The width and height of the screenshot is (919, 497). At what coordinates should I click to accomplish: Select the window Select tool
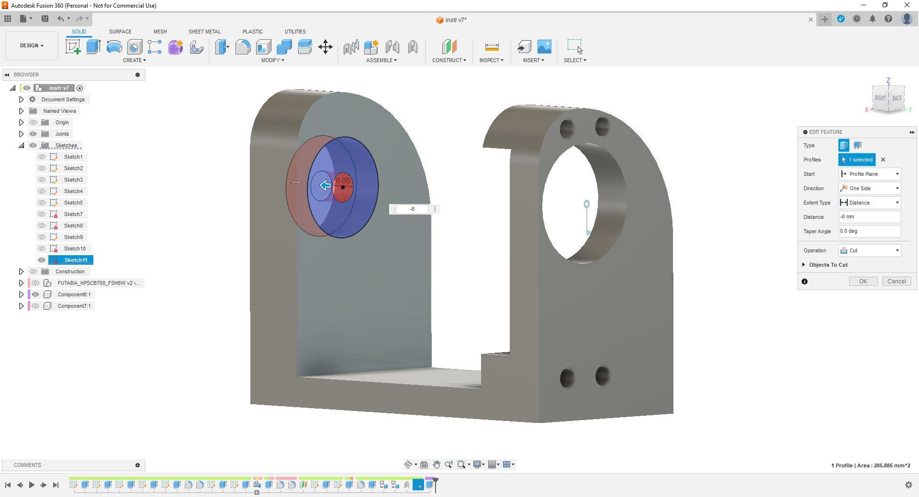point(575,46)
